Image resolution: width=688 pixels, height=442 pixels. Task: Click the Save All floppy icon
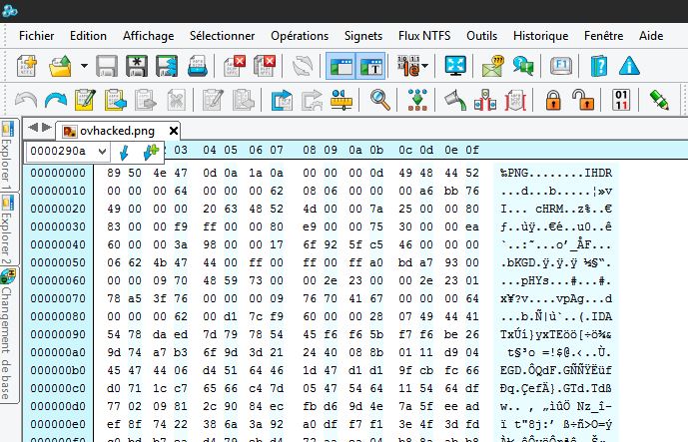click(x=167, y=66)
